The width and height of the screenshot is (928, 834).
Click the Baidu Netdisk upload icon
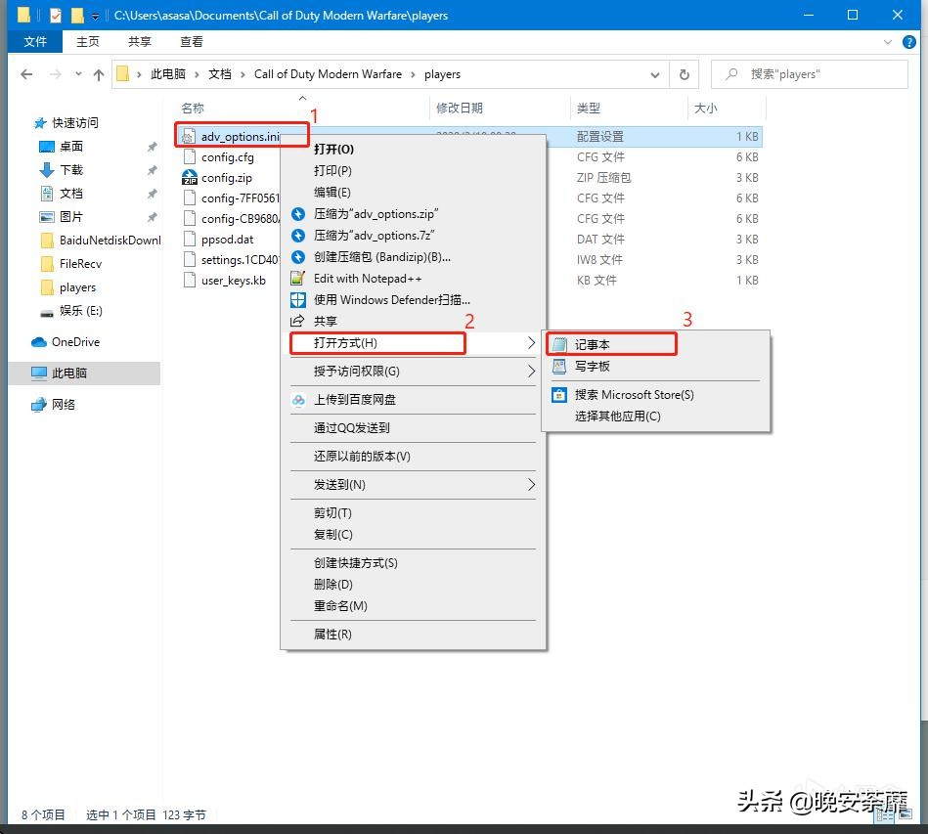point(300,399)
